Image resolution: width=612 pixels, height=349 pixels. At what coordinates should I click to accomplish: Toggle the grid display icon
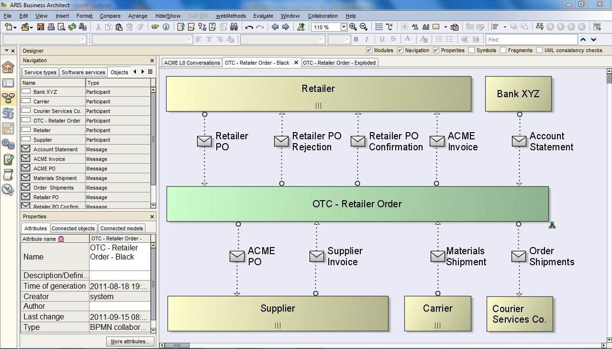pos(379,27)
